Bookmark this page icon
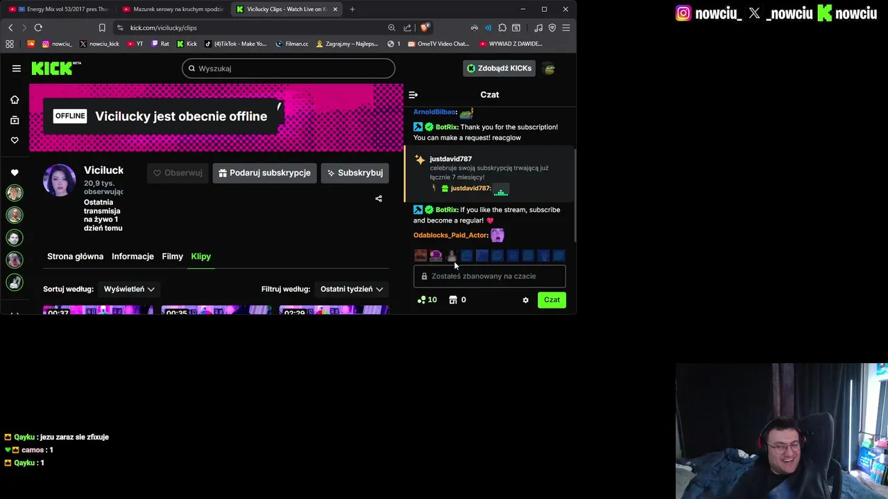Screen dimensions: 888x499 (102, 28)
